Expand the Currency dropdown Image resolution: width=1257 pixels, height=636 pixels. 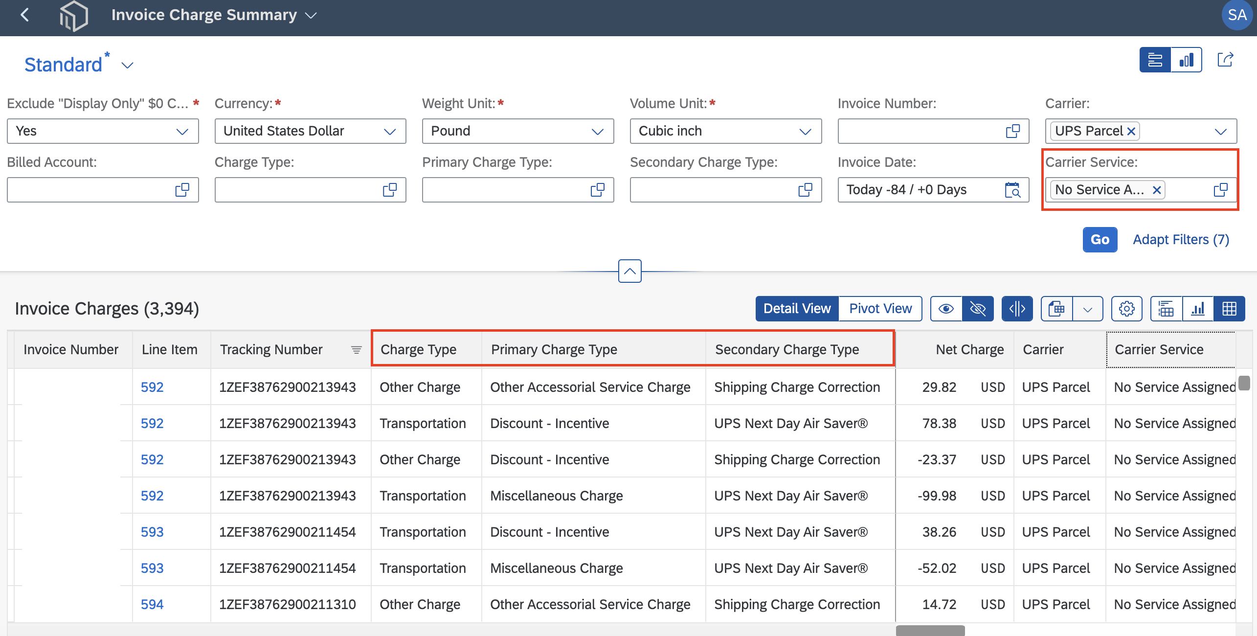coord(311,131)
